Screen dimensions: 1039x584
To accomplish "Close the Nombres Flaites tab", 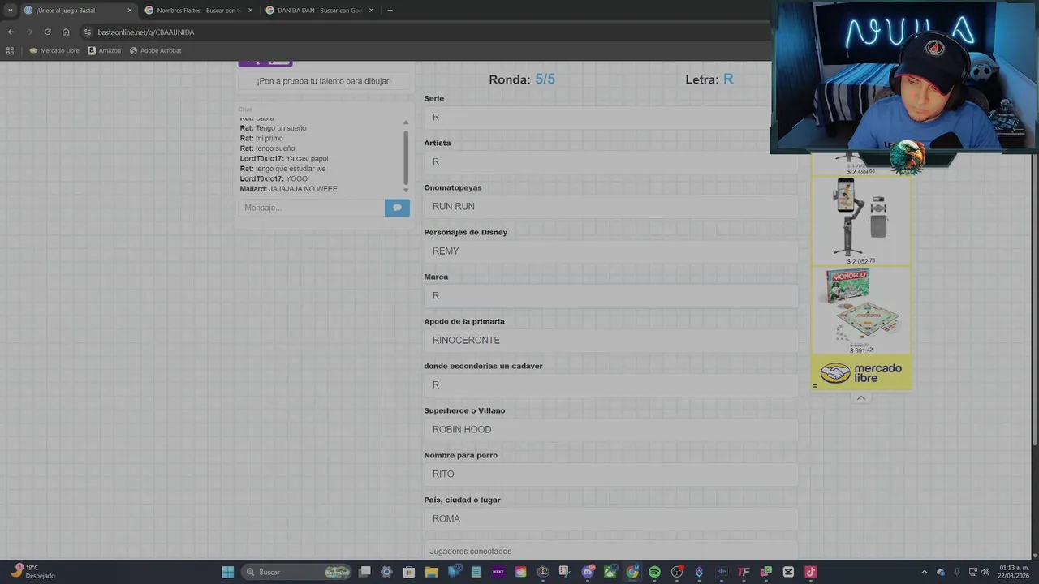I will pyautogui.click(x=250, y=11).
